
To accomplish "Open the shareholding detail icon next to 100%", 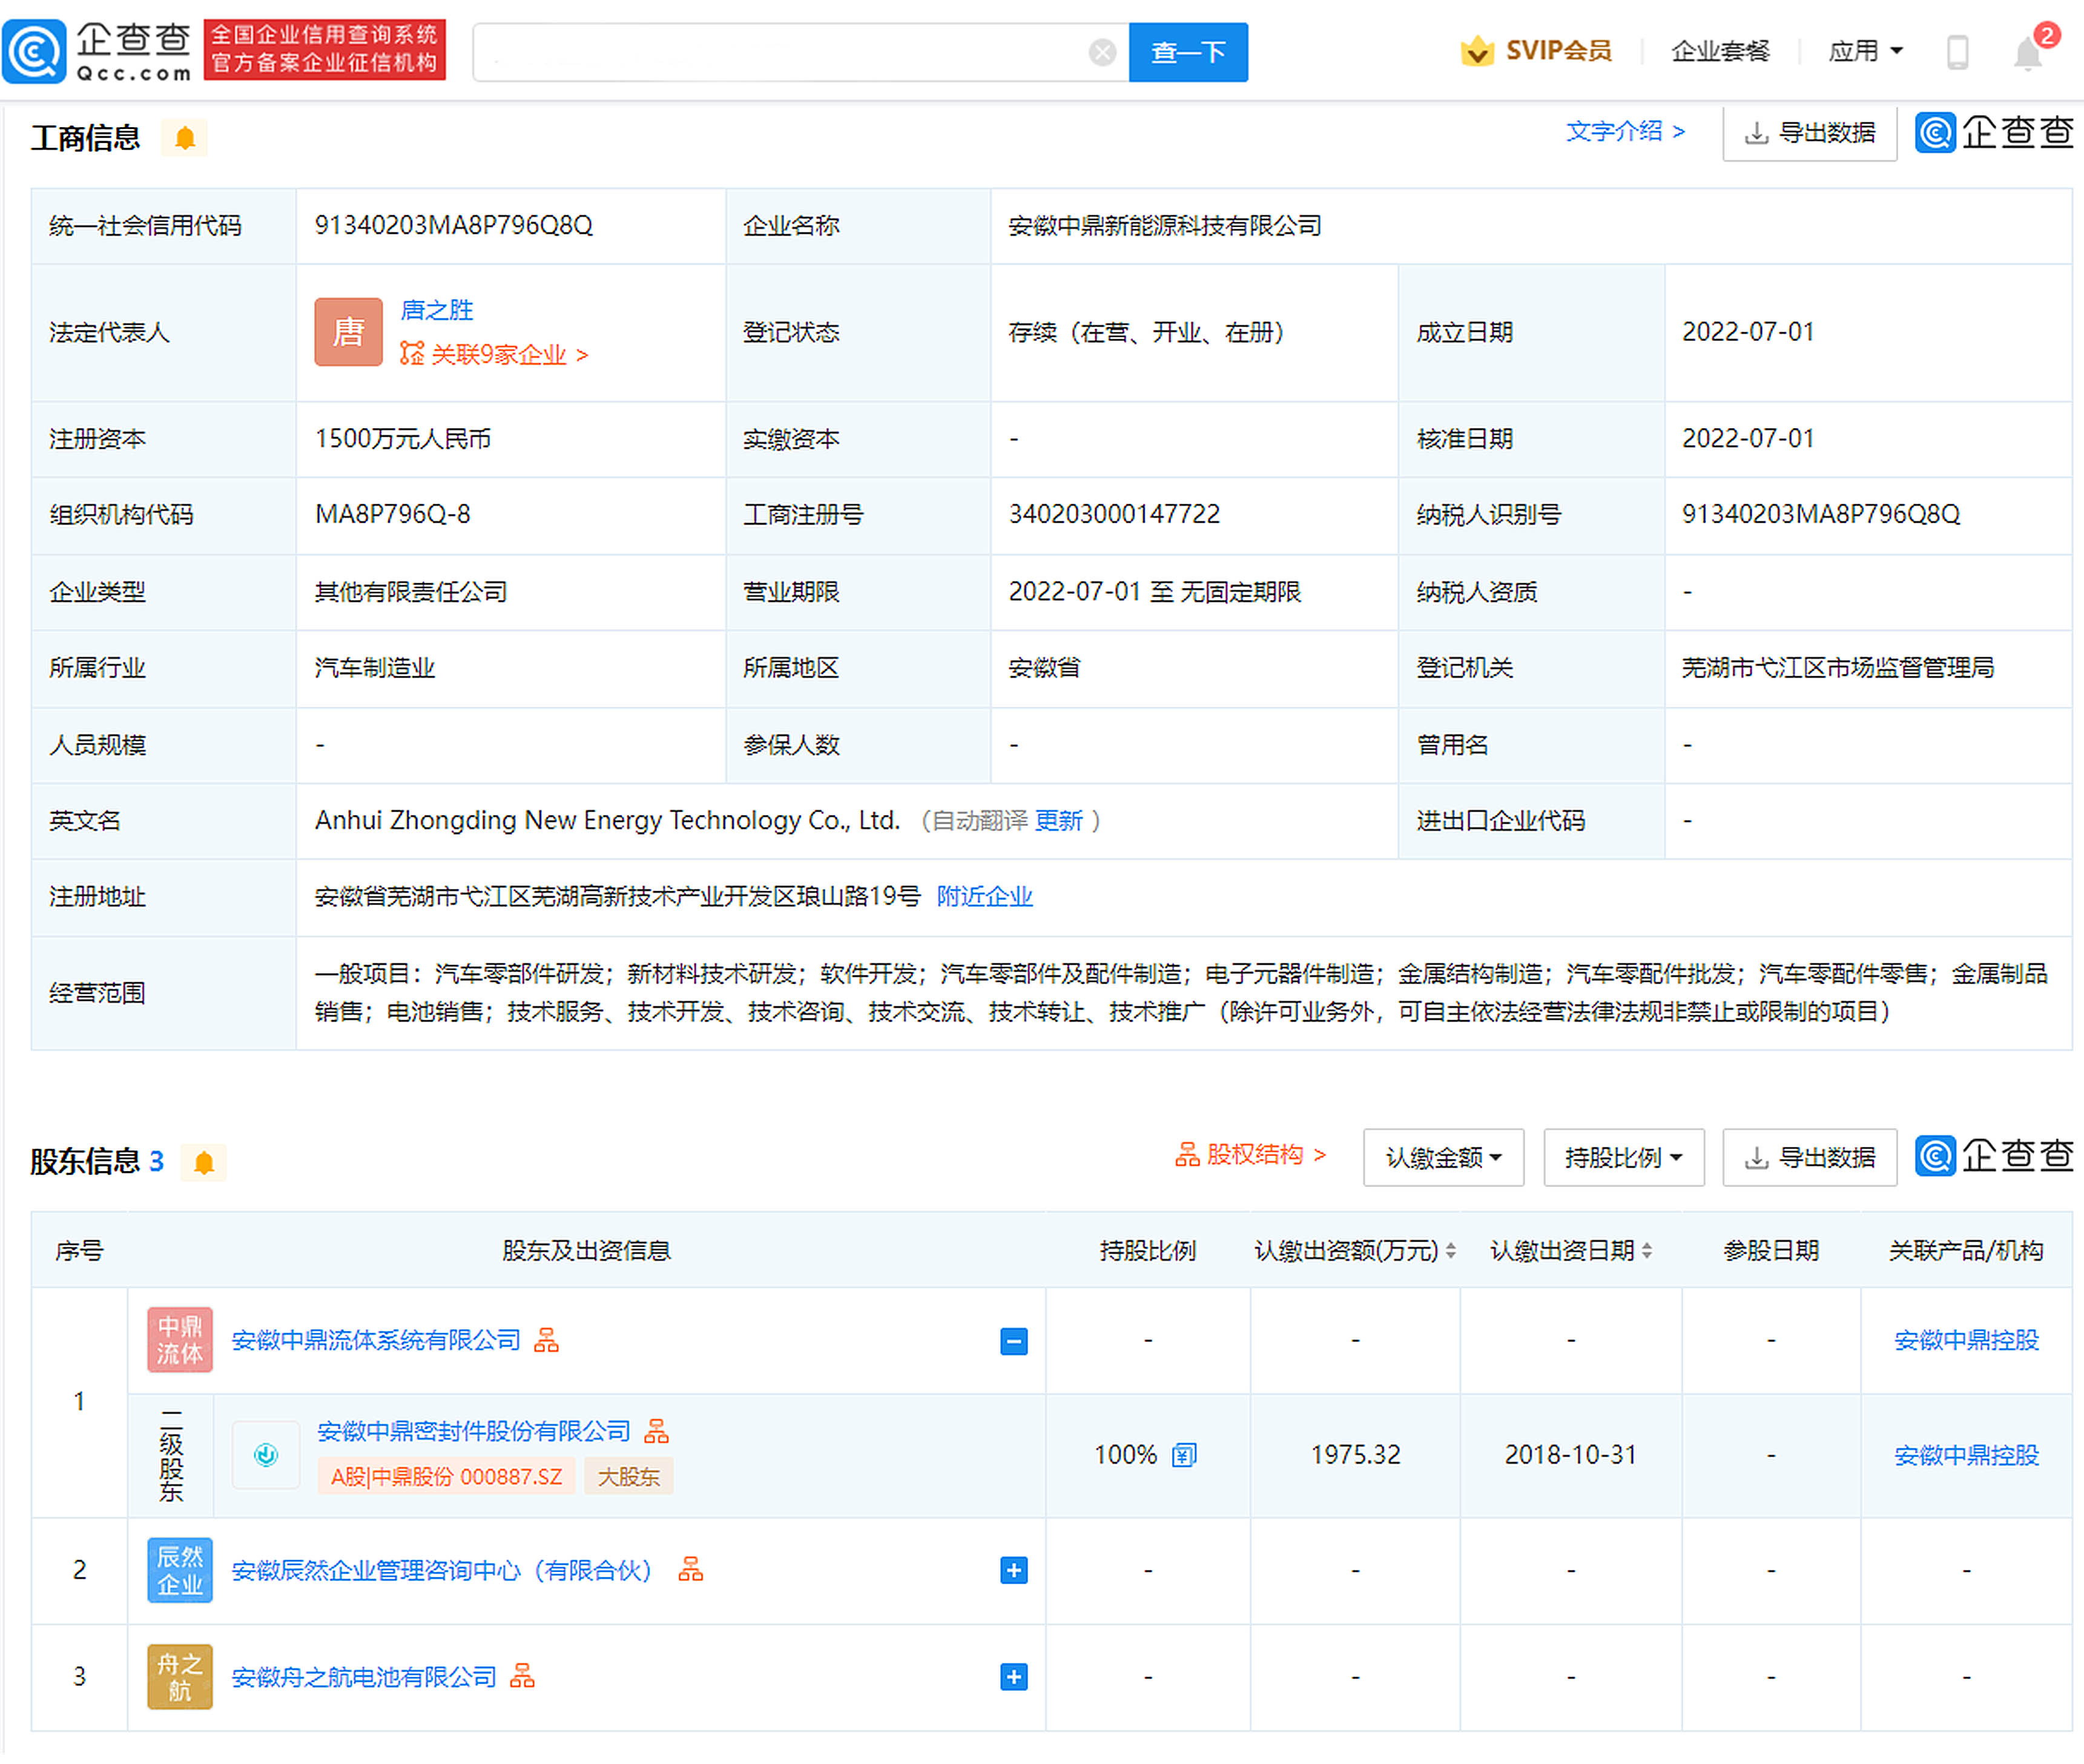I will [1184, 1454].
